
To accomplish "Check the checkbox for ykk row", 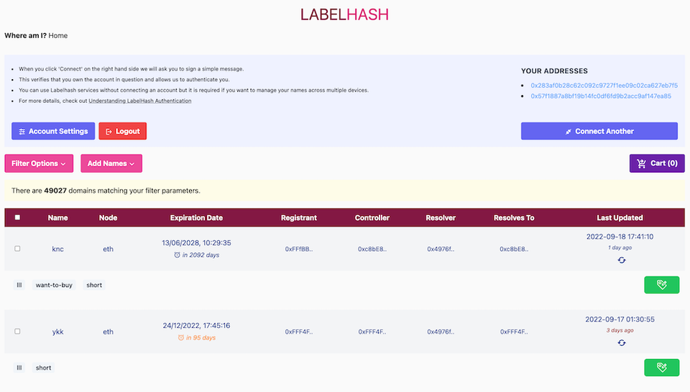I will 17,331.
